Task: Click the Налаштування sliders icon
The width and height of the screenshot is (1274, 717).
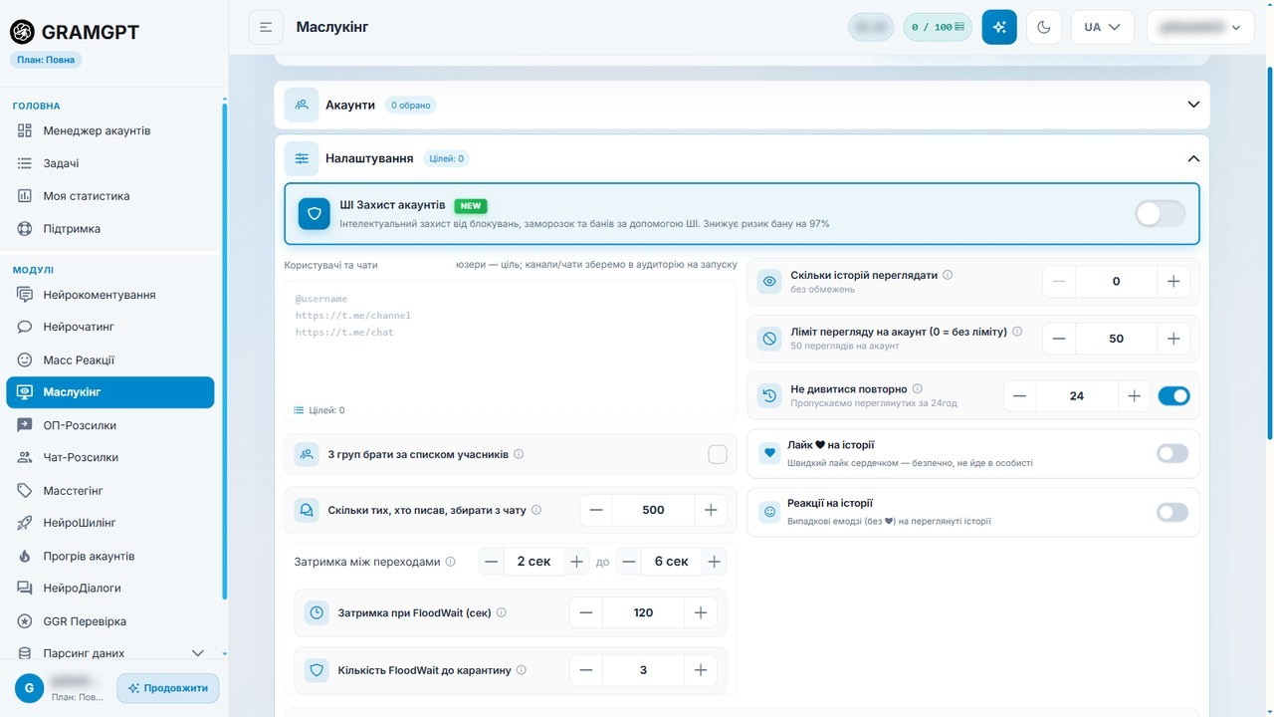Action: [302, 158]
